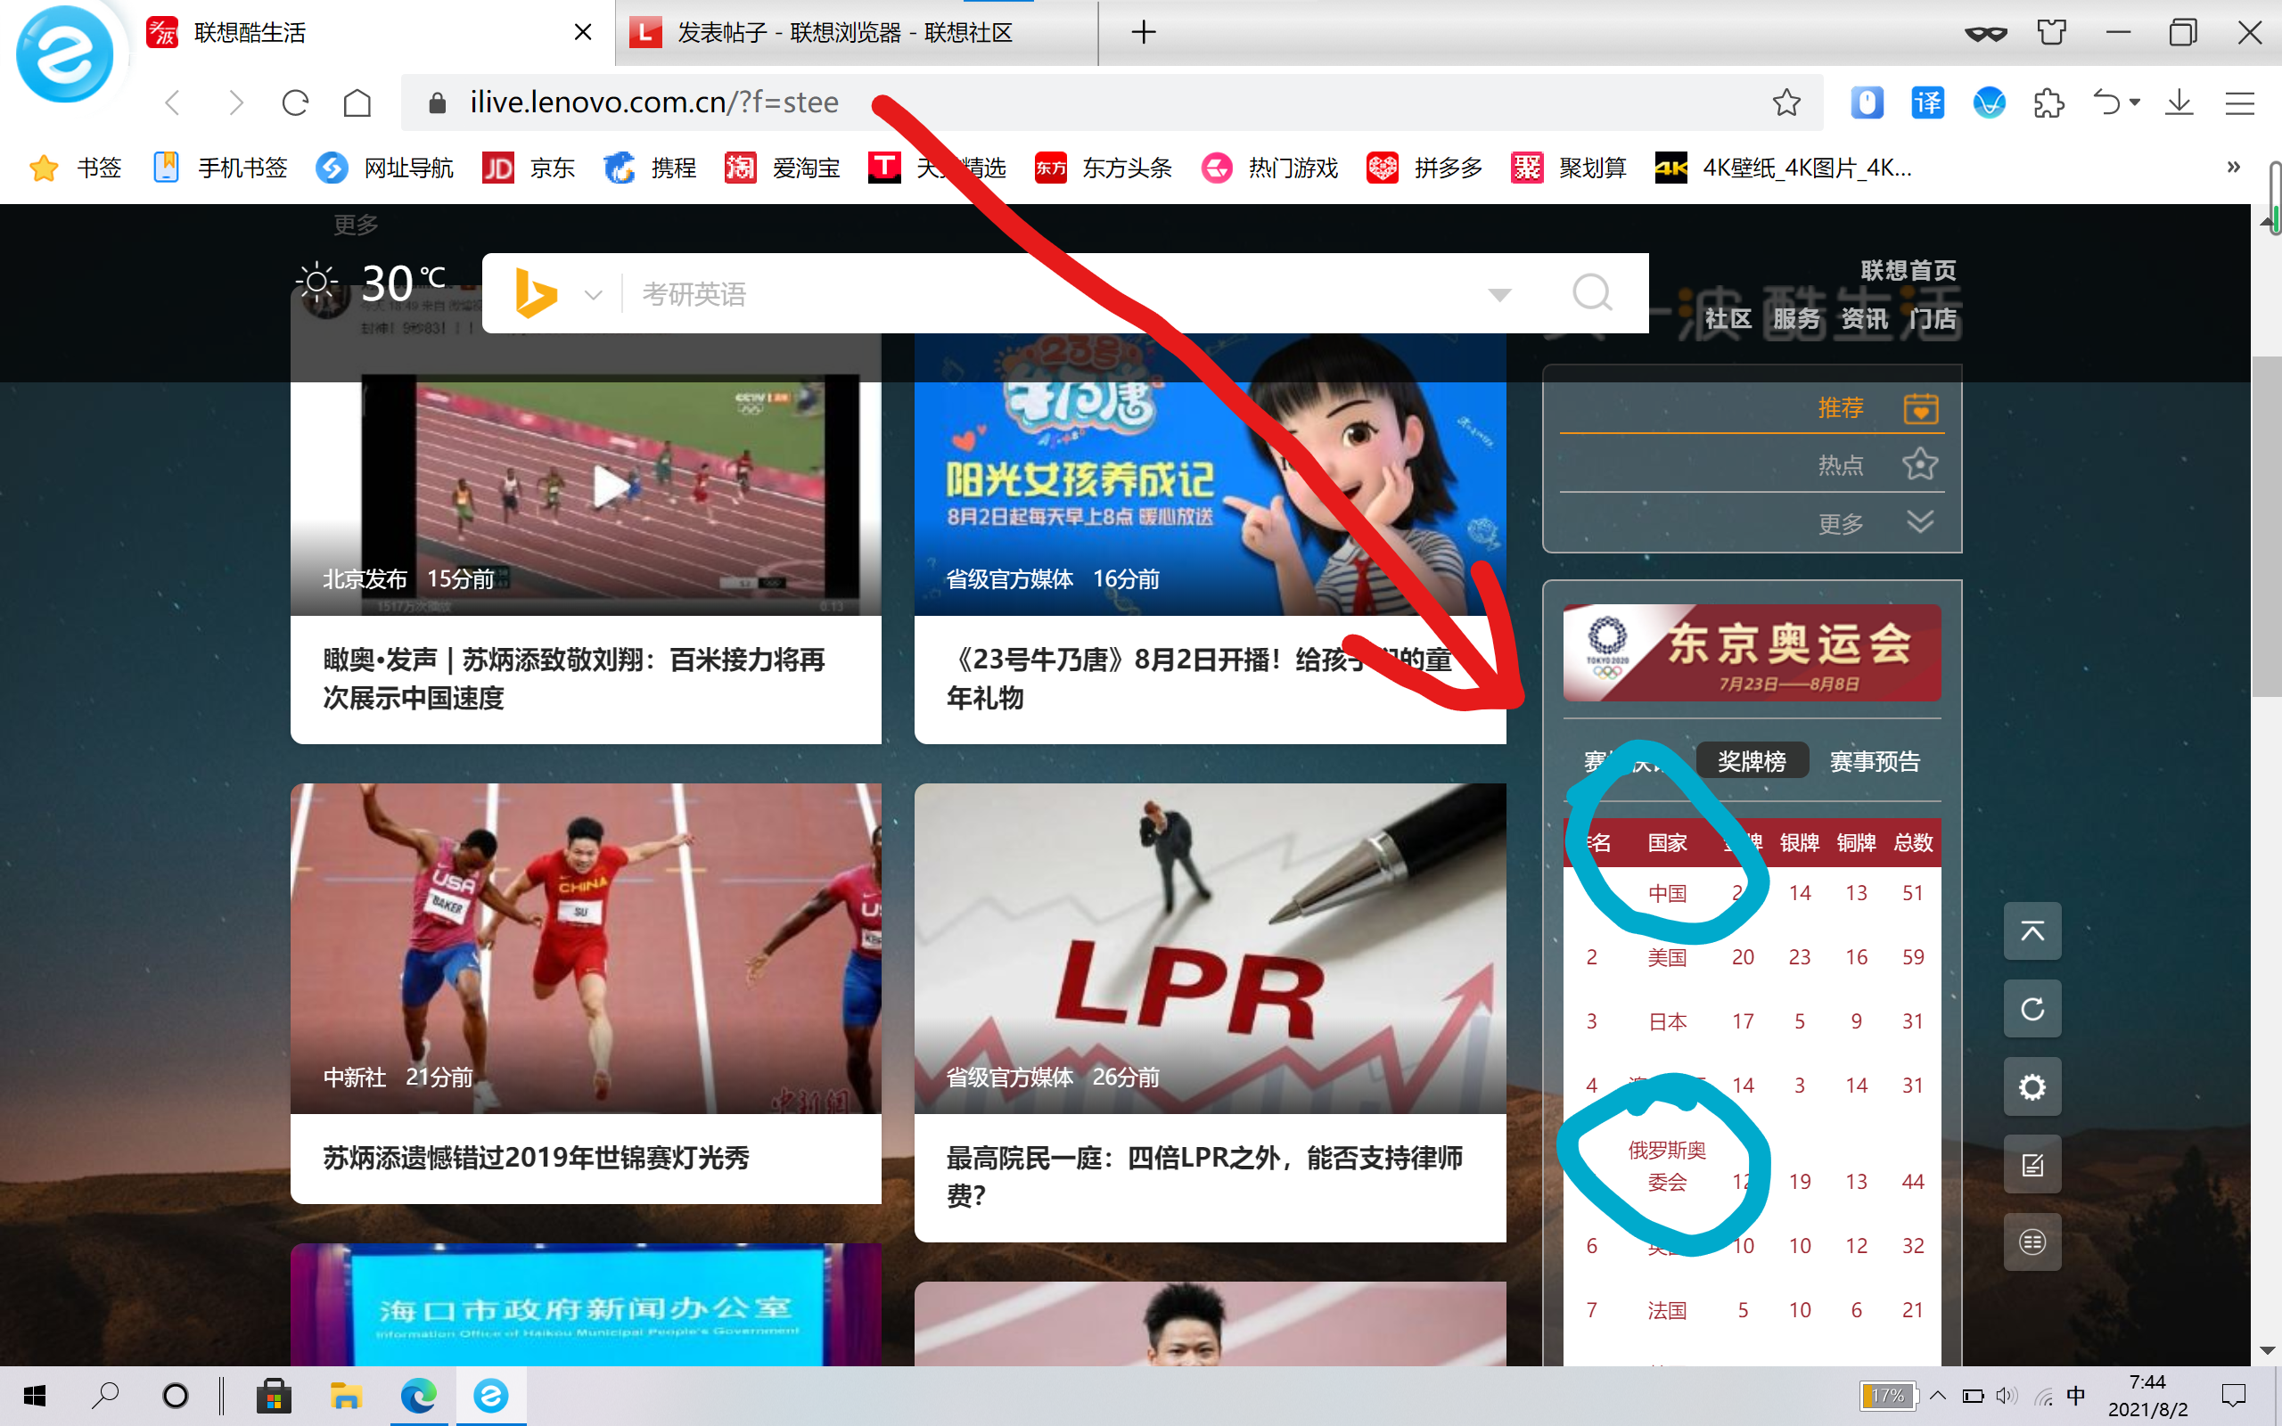The image size is (2282, 1426).
Task: Open the browser hamburger menu
Action: click(x=2239, y=102)
